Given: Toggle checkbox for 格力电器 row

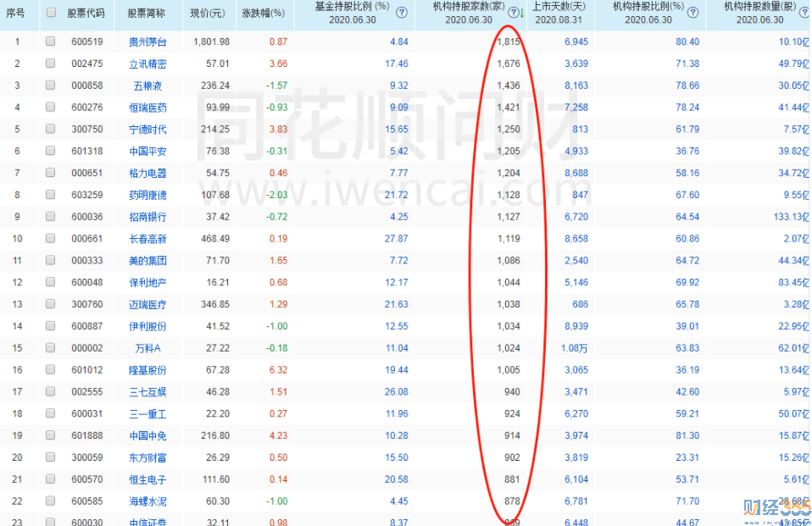Looking at the screenshot, I should coord(50,172).
